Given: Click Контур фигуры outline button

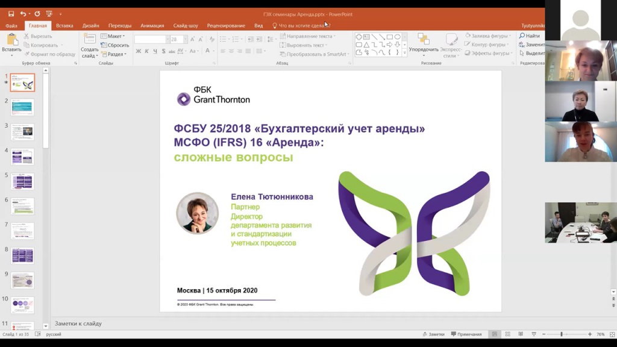Looking at the screenshot, I should coord(487,45).
